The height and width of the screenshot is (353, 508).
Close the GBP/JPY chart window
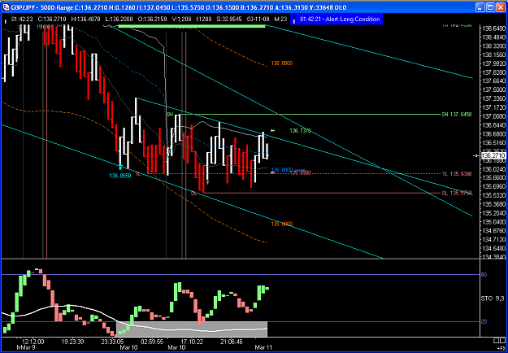click(x=500, y=7)
